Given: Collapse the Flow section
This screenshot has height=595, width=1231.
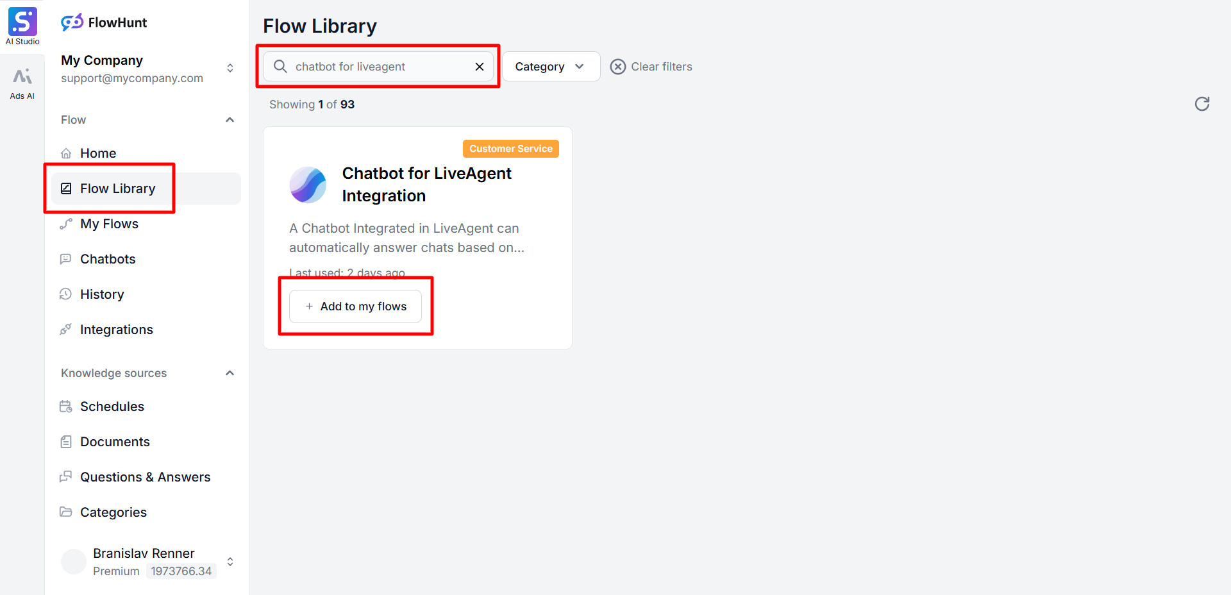Looking at the screenshot, I should (x=230, y=120).
